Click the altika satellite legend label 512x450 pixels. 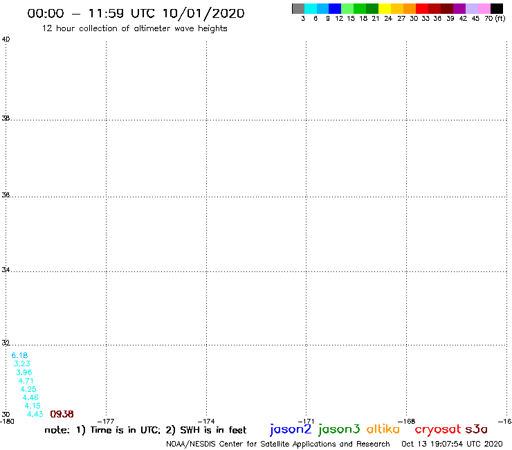pyautogui.click(x=383, y=429)
